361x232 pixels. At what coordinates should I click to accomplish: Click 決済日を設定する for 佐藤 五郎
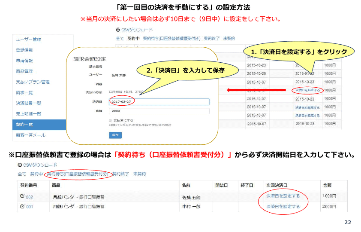tap(283, 196)
